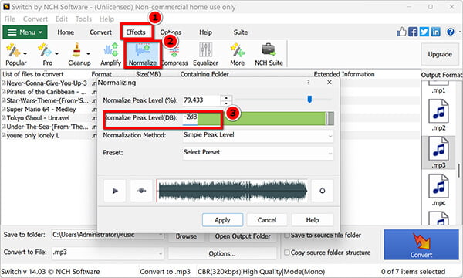Open the Pro effects icon

coord(44,50)
